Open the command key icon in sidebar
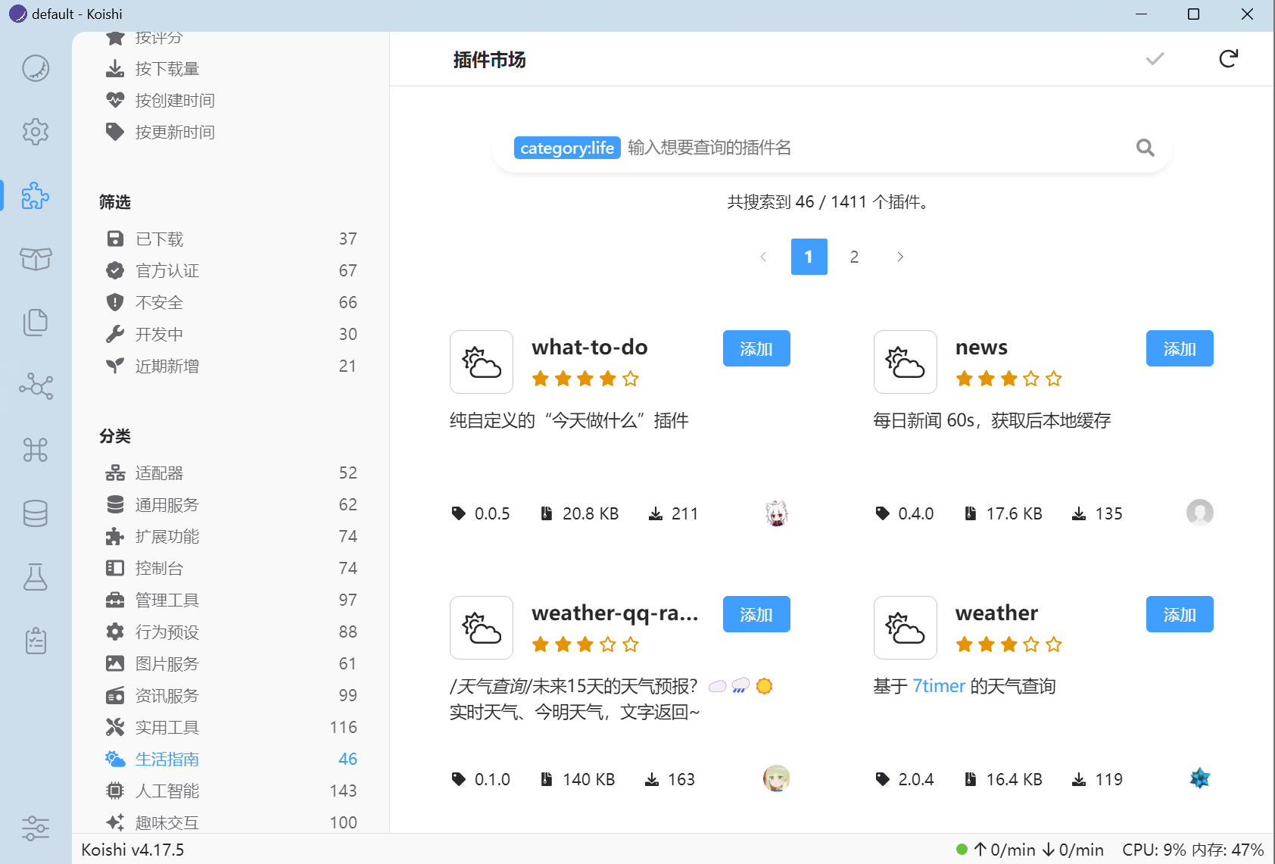 36,450
